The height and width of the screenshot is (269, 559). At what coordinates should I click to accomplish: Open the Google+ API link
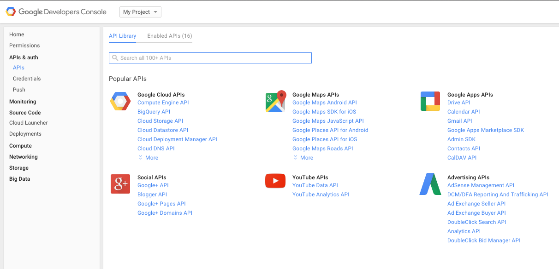(153, 185)
